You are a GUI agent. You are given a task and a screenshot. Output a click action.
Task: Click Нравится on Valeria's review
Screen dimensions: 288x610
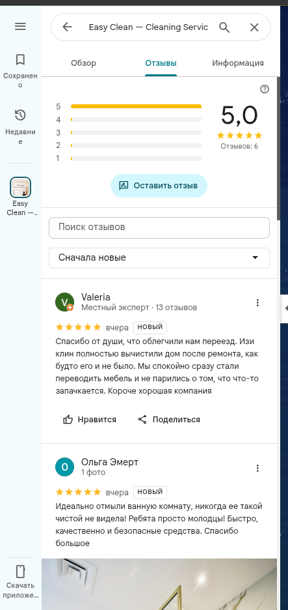[90, 420]
